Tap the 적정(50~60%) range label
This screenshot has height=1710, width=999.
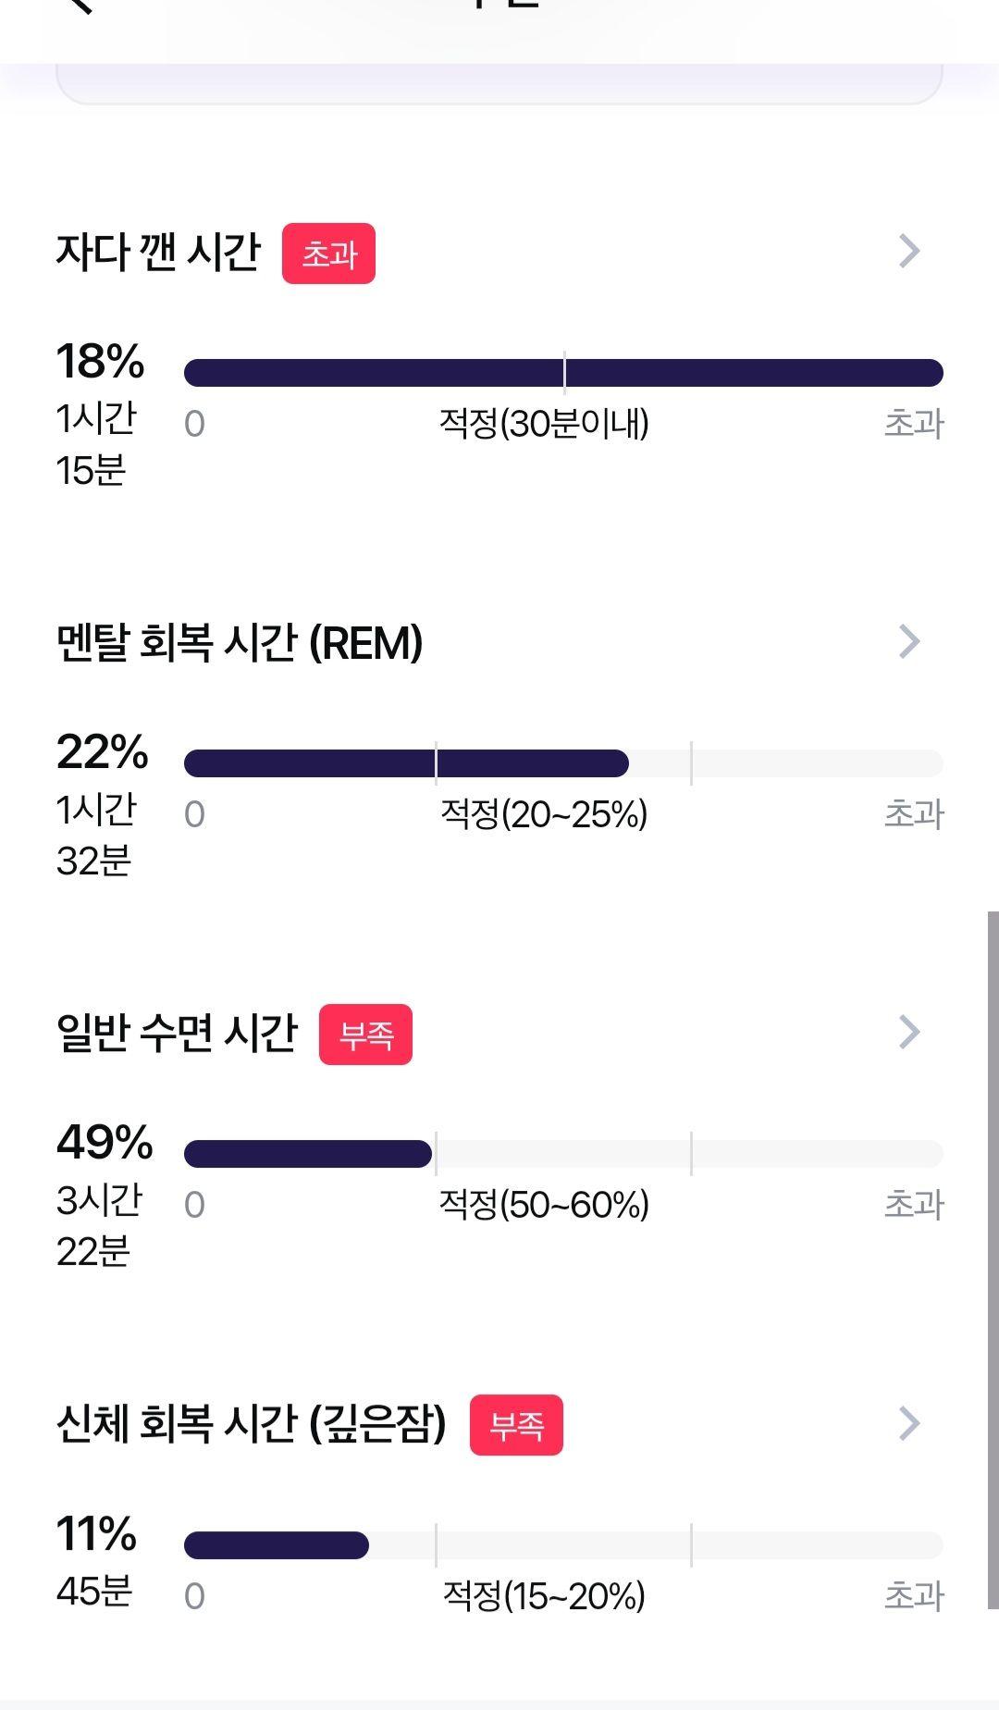tap(544, 1205)
